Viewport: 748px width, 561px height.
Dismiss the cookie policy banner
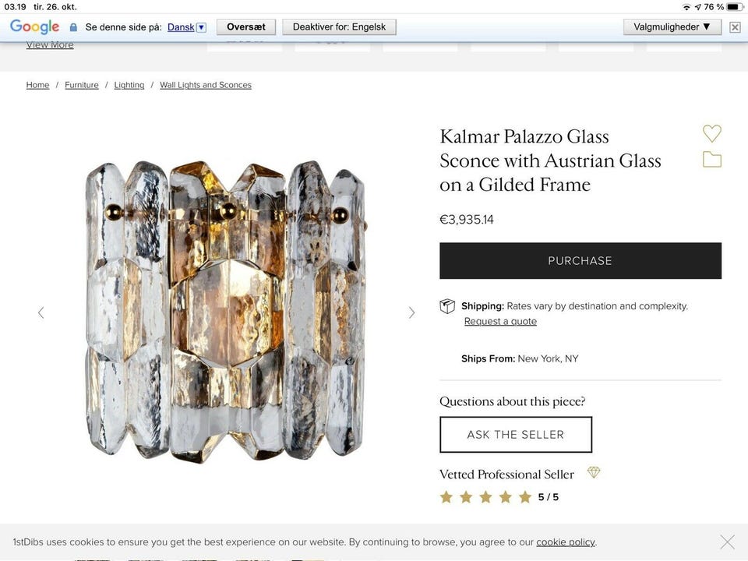(727, 542)
